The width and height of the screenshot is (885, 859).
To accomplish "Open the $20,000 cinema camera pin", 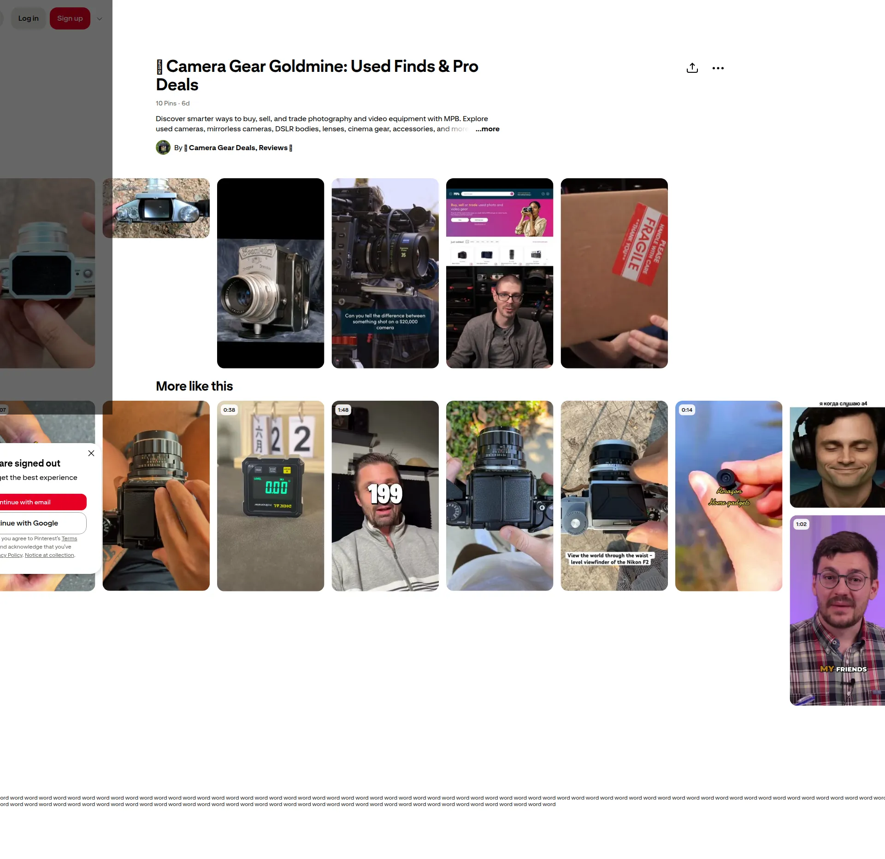I will click(x=385, y=273).
